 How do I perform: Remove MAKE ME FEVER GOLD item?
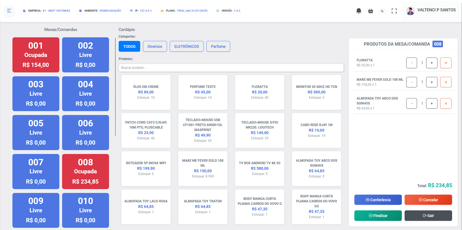[x=445, y=82]
